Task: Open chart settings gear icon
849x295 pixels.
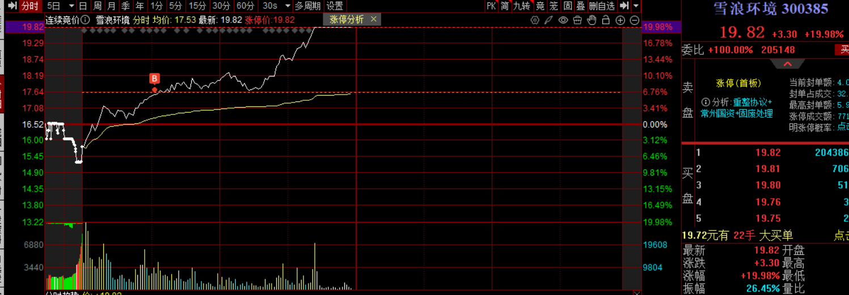Action: click(535, 20)
